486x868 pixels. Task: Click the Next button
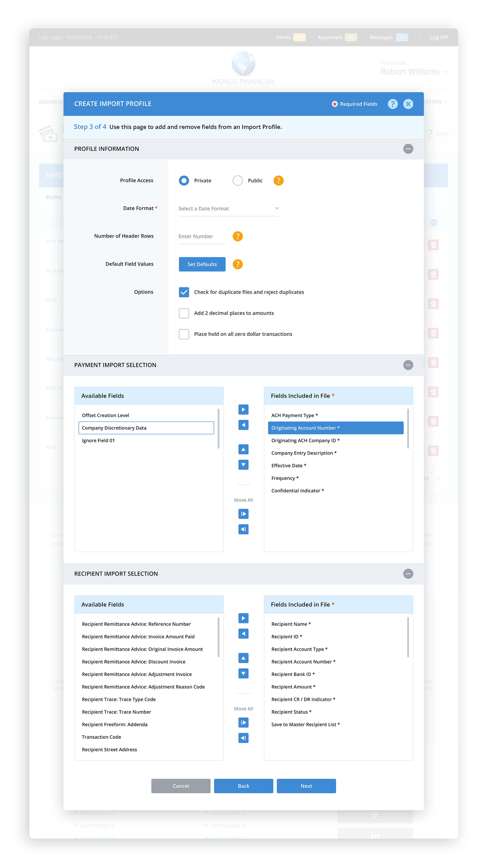coord(306,786)
